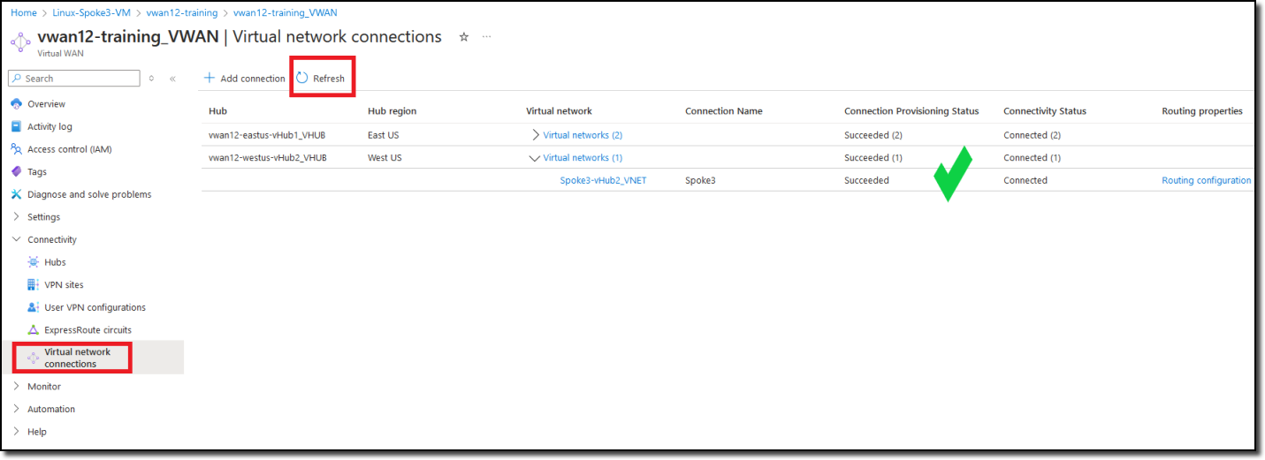Open the VPN sites page
Screen dimensions: 1265x460
pos(64,284)
